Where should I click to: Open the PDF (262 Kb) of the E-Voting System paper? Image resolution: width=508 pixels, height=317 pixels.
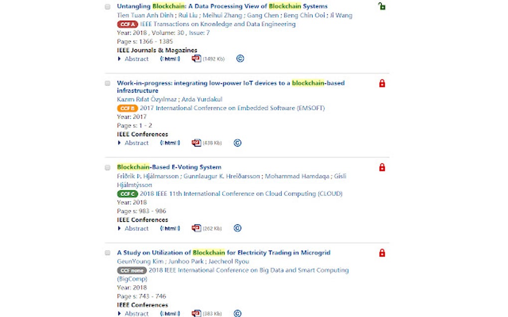[x=196, y=228]
